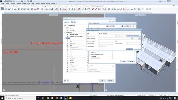This screenshot has height=100, width=178.
Task: Select the Text (A) tool in the ribbon
Action: click(86, 9)
